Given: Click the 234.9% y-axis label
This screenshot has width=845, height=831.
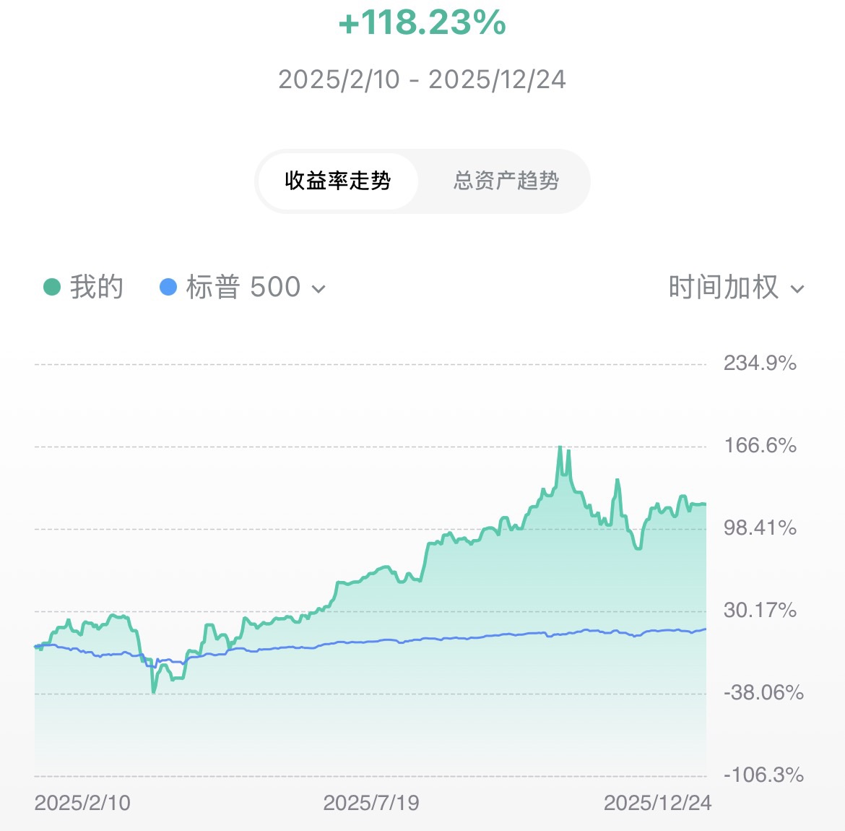Looking at the screenshot, I should (760, 363).
